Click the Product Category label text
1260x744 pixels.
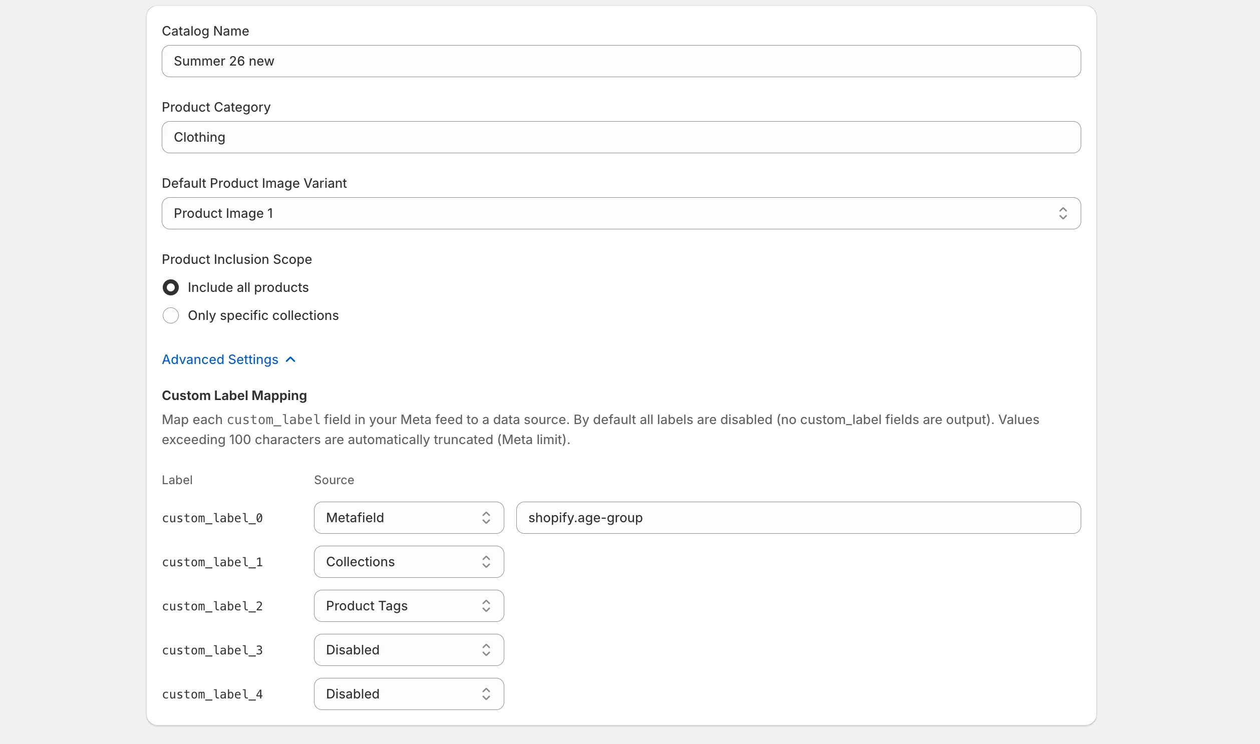(216, 107)
